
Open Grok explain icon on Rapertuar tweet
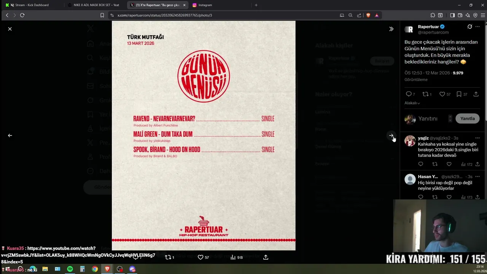(469, 27)
